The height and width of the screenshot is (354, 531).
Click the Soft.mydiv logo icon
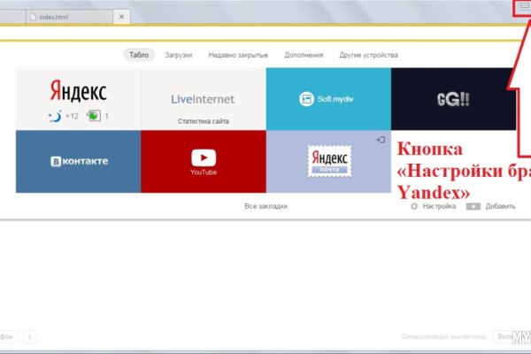click(x=306, y=98)
